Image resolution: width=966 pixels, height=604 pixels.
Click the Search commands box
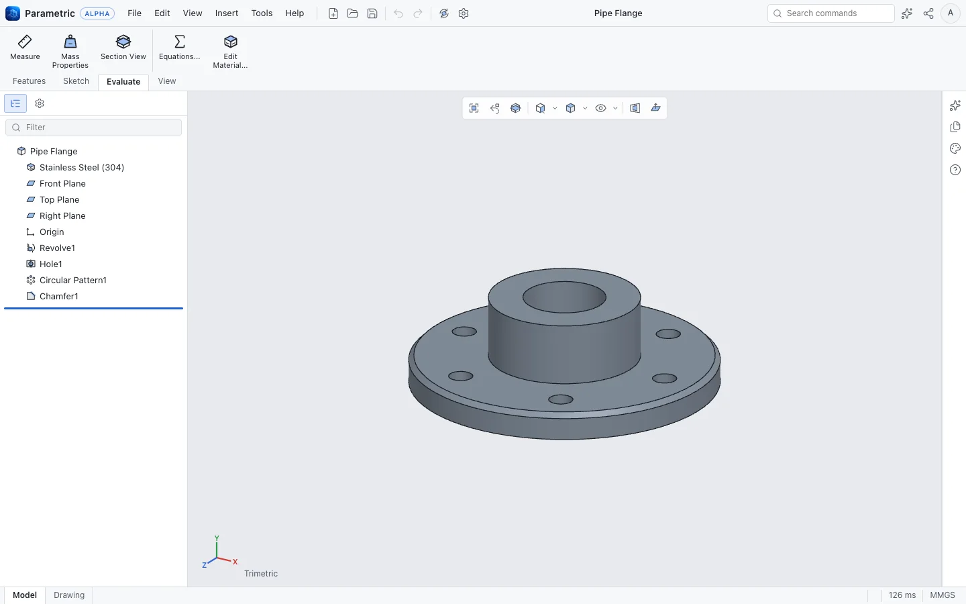[830, 13]
